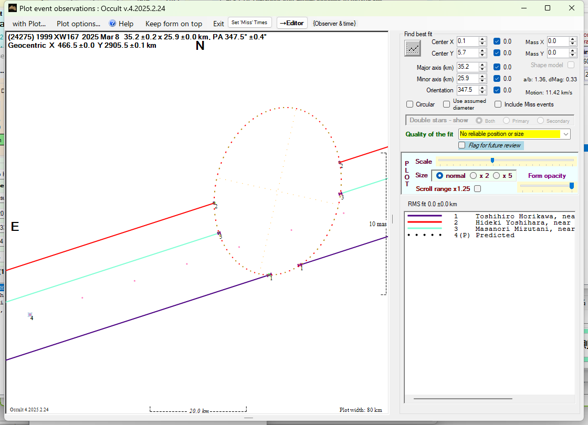Click the Form opacity slider handle
The image size is (588, 425).
[571, 185]
